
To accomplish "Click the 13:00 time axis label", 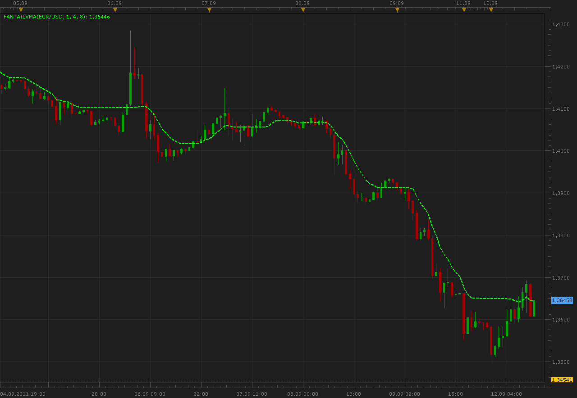I will (354, 394).
